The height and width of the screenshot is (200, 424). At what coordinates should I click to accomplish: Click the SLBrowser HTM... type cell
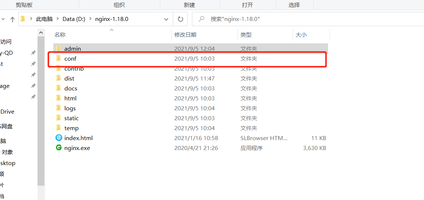tap(264, 138)
